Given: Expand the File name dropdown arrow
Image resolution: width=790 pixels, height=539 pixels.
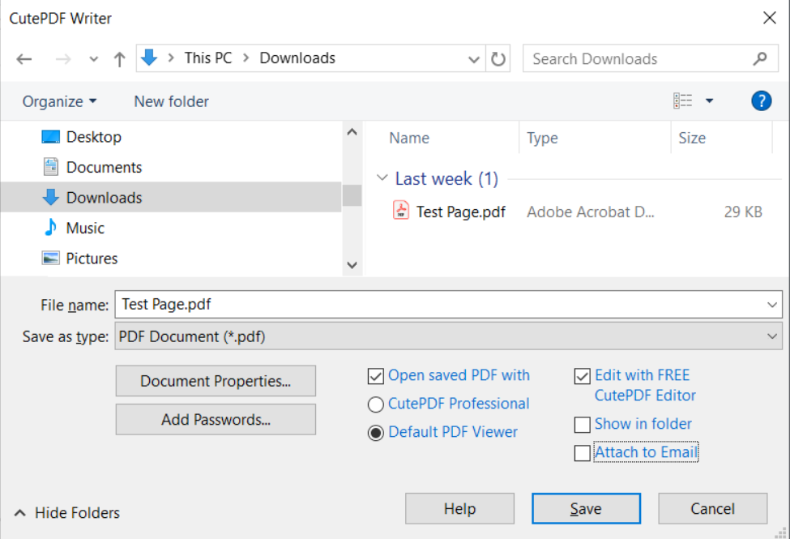Looking at the screenshot, I should click(x=773, y=304).
